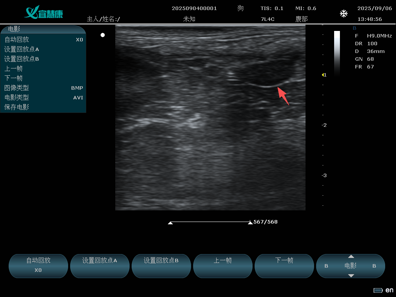Click the battery status icon
Viewport: 396px width, 297px height.
pyautogui.click(x=378, y=290)
